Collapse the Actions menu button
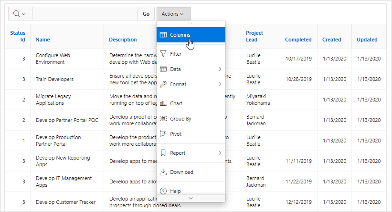The height and width of the screenshot is (212, 392). pyautogui.click(x=173, y=14)
